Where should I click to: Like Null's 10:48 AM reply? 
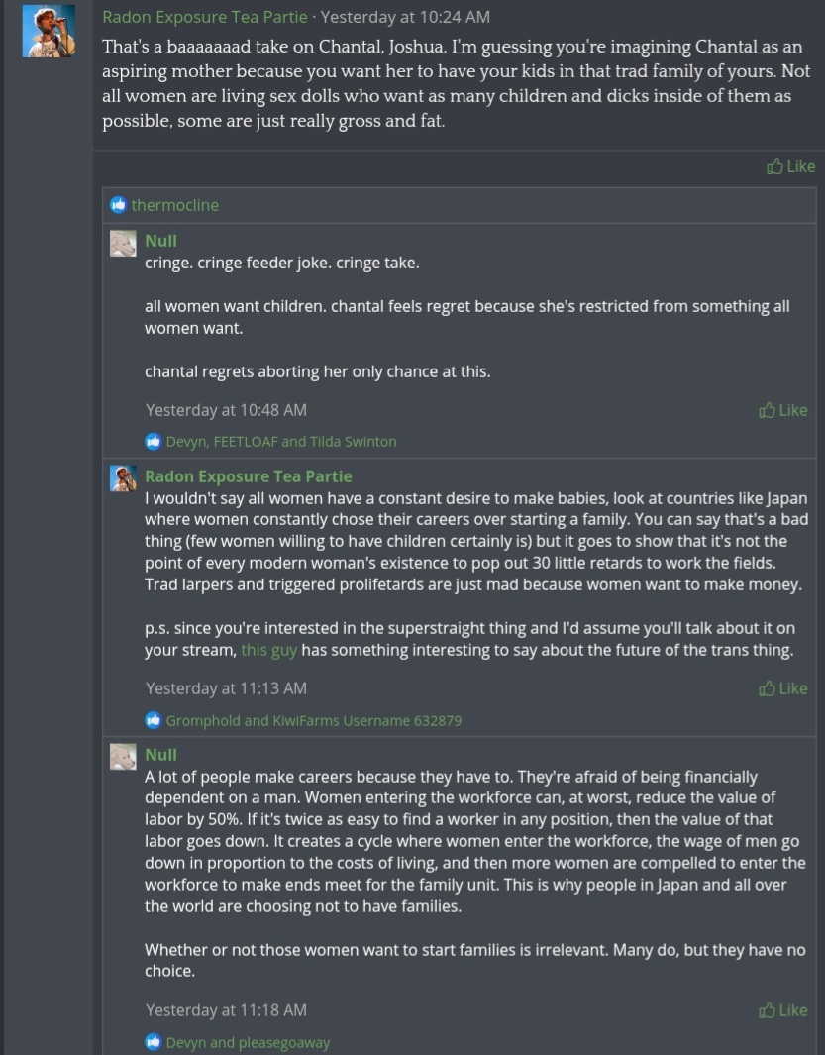[782, 410]
